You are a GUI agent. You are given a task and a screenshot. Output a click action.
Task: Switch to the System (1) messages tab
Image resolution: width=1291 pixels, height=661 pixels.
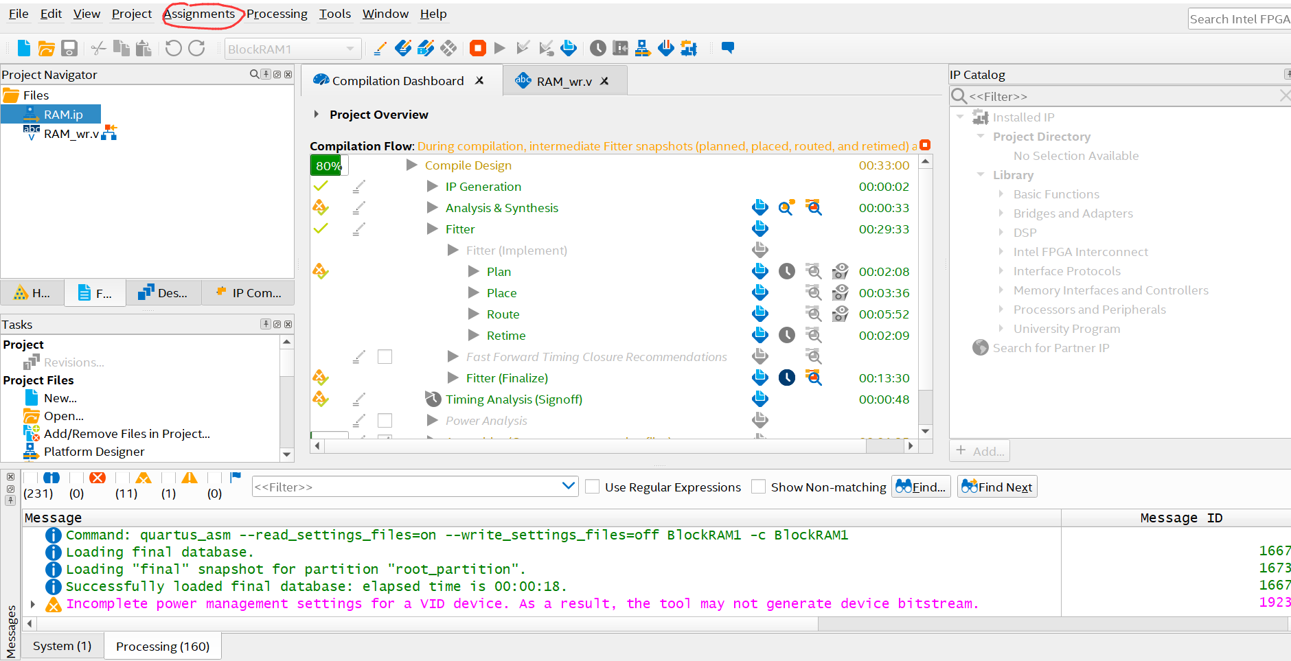pyautogui.click(x=62, y=646)
